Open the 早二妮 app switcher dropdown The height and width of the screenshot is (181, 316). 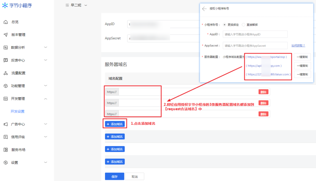pyautogui.click(x=86, y=5)
